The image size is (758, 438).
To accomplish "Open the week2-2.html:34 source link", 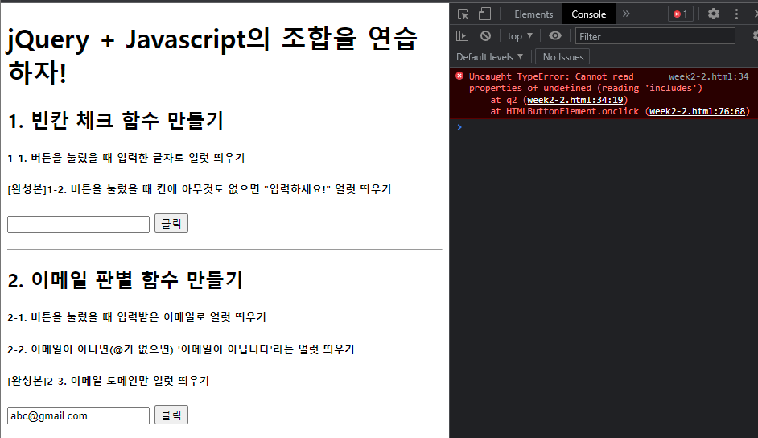I will pos(708,76).
